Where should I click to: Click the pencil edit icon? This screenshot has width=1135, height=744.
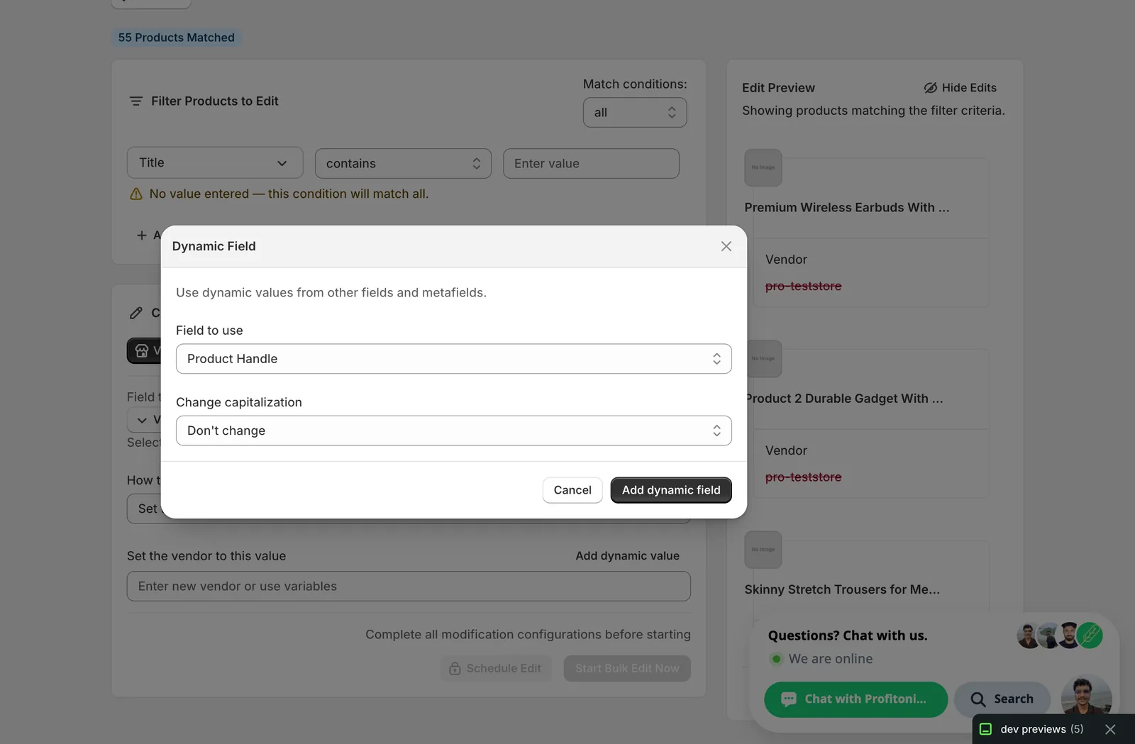136,313
